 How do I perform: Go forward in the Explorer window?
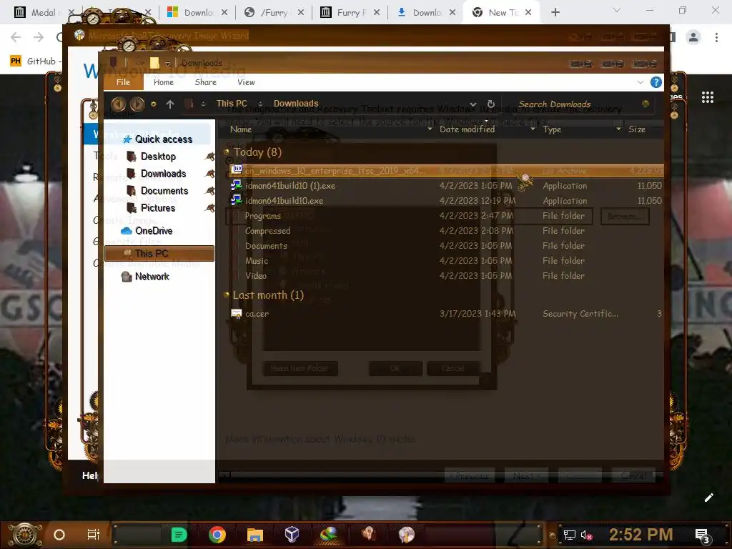click(x=137, y=104)
